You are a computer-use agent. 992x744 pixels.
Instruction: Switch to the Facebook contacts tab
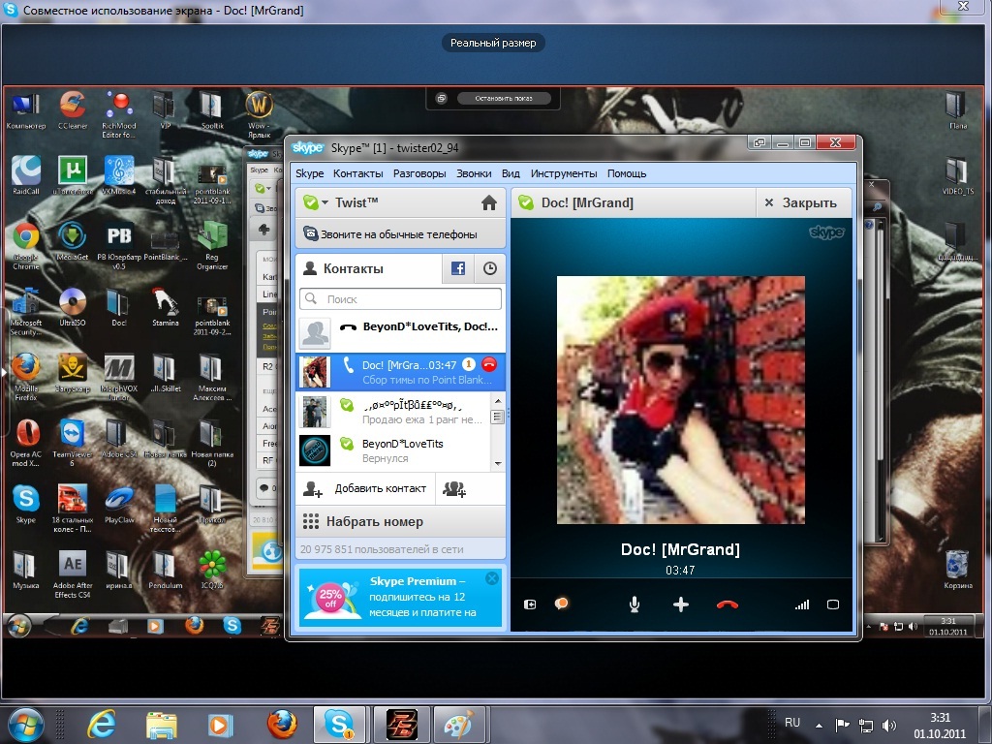coord(457,268)
